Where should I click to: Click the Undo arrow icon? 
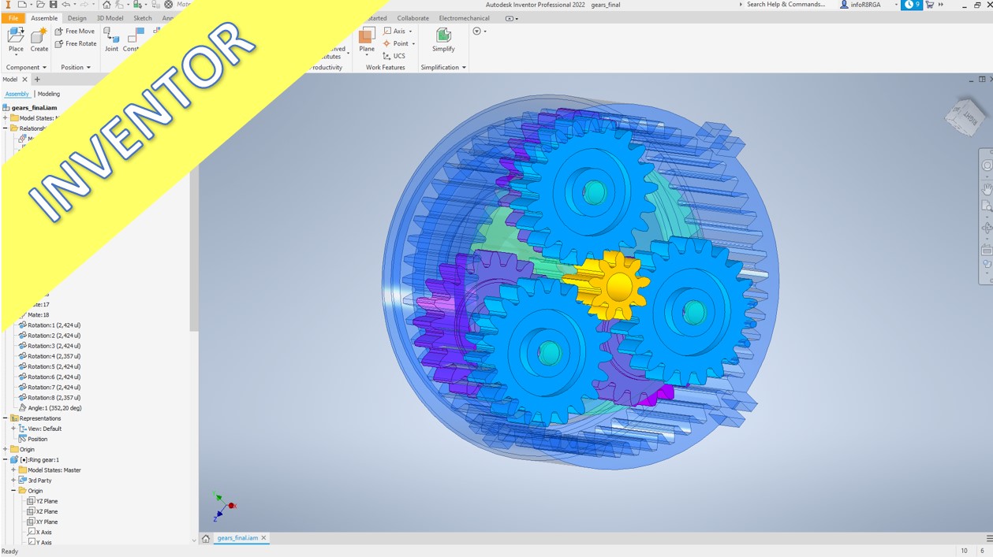(x=66, y=5)
